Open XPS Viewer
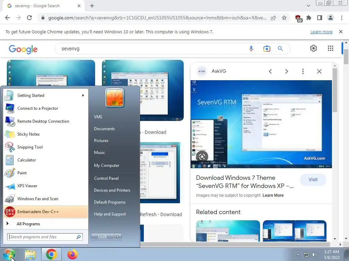This screenshot has height=261, width=349. pos(46,186)
